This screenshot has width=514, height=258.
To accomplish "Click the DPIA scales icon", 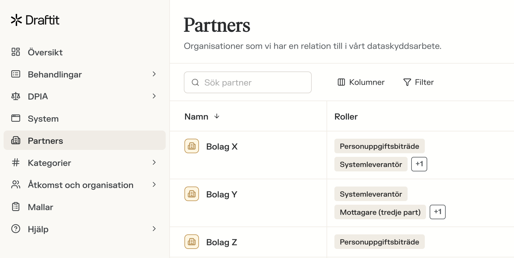I will [x=16, y=96].
